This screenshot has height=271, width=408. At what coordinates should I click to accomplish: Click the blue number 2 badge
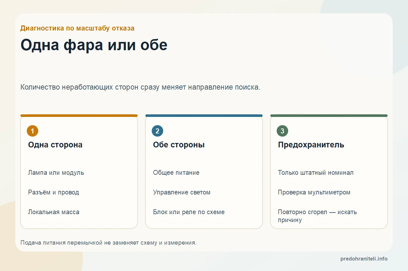click(157, 131)
